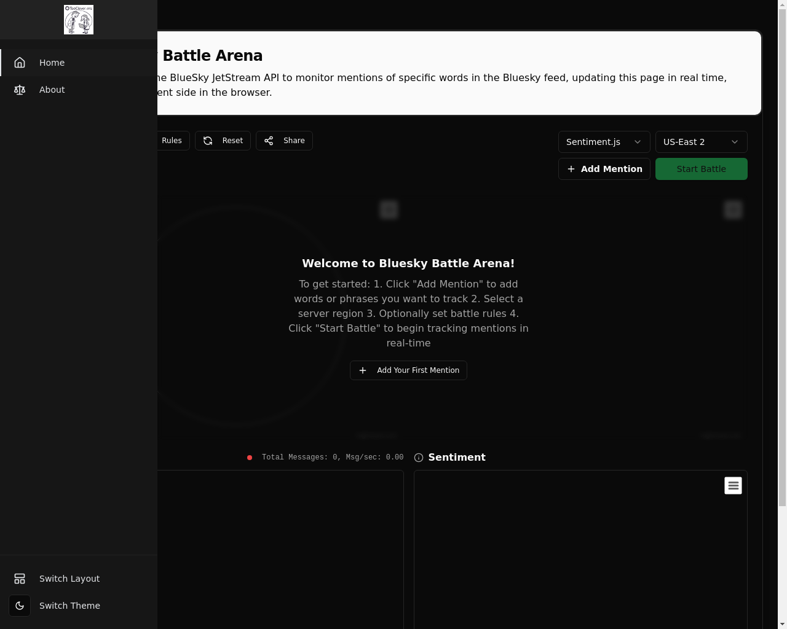Toggle theme with the moon icon

(20, 606)
